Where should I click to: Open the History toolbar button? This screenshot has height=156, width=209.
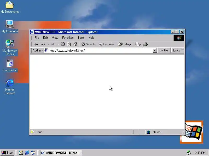(124, 44)
